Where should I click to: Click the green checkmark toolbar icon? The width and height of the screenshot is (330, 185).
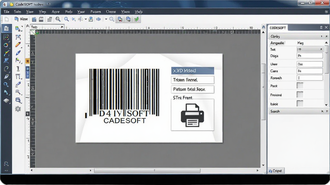(136, 19)
